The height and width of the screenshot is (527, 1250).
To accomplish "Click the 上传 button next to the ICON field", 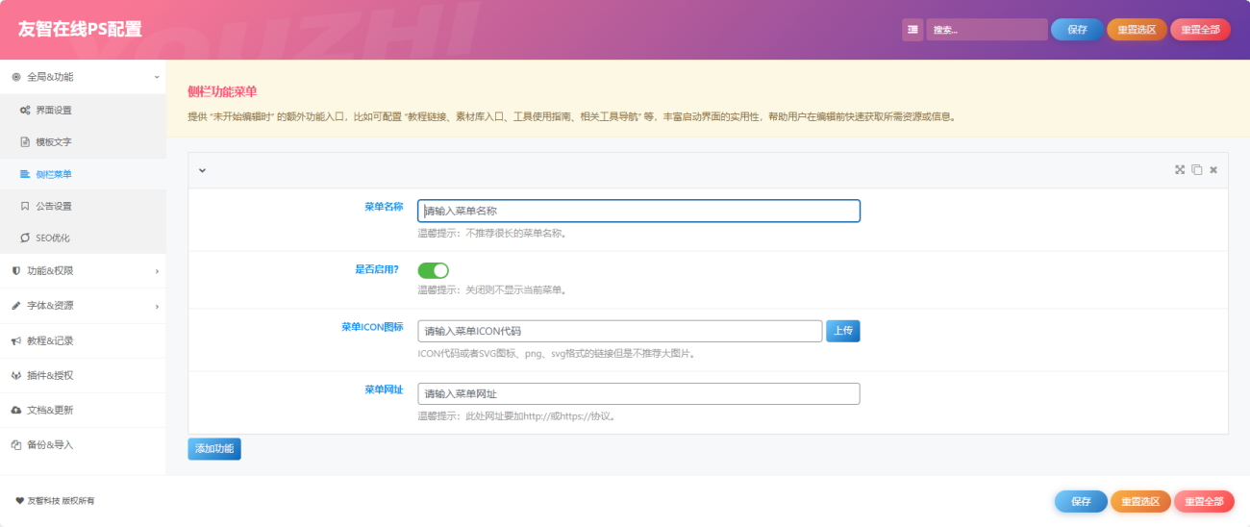I will tap(842, 331).
